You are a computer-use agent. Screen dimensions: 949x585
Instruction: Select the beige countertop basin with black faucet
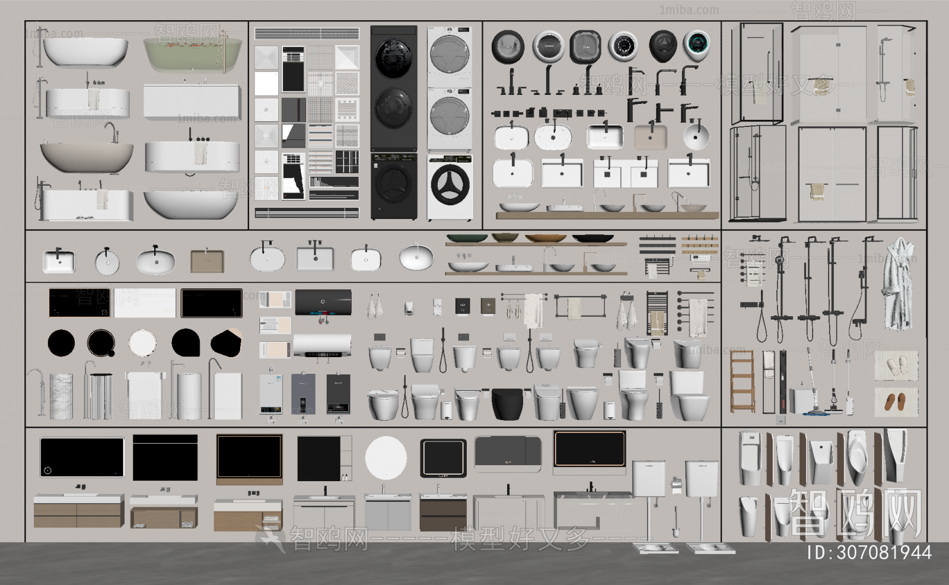tap(650, 136)
